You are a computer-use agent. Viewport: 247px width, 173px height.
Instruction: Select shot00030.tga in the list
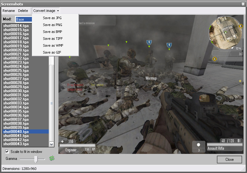pyautogui.click(x=26, y=91)
